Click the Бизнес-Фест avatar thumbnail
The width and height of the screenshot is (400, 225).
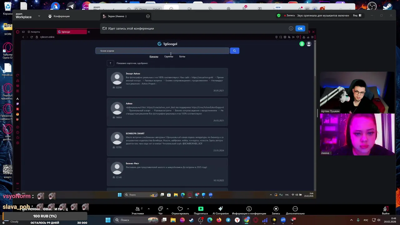click(x=117, y=168)
